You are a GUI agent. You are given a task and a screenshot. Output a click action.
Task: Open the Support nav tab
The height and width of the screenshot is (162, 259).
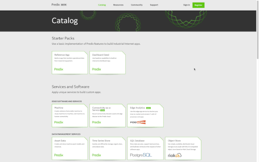coord(154,5)
